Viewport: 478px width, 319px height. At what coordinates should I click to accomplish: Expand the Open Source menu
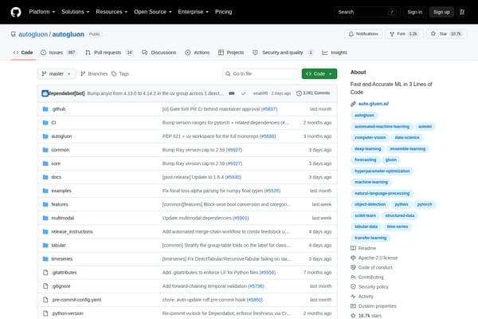pos(153,12)
